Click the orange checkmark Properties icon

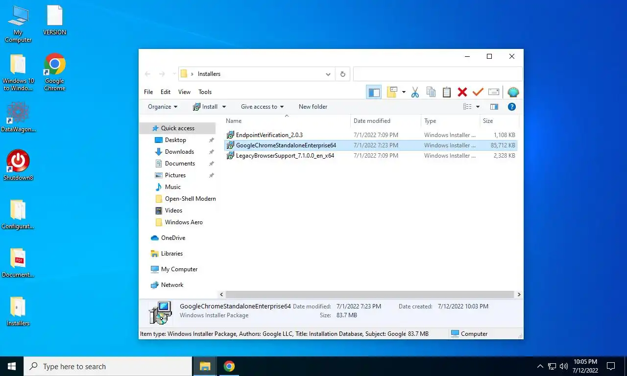478,92
